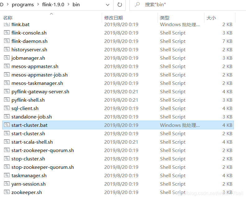Select the start-cluster.sh file name
Viewport: 246px width, 199px height.
click(28, 133)
